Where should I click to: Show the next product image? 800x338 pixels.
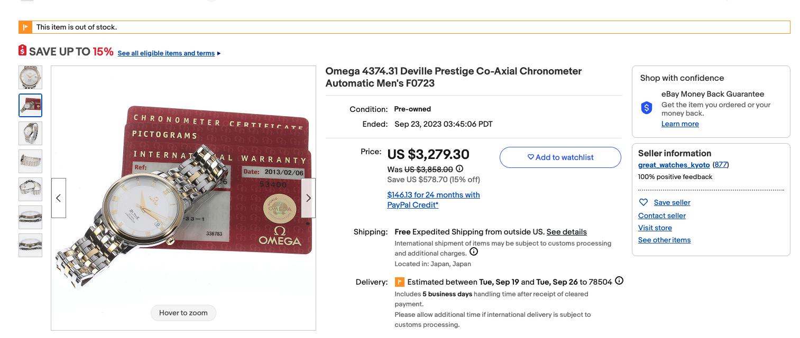(308, 198)
